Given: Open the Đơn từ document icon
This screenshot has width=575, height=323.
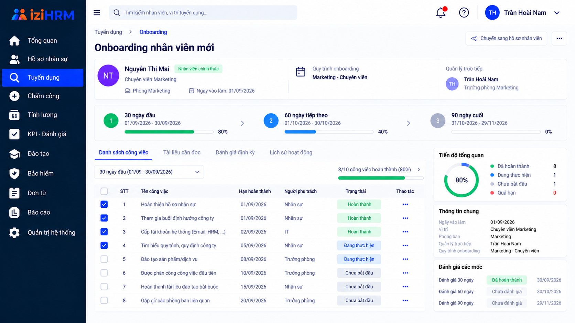Looking at the screenshot, I should click(14, 193).
